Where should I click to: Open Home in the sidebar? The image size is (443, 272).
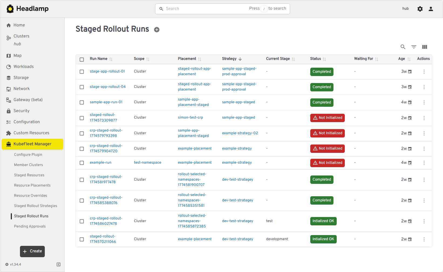(32, 25)
